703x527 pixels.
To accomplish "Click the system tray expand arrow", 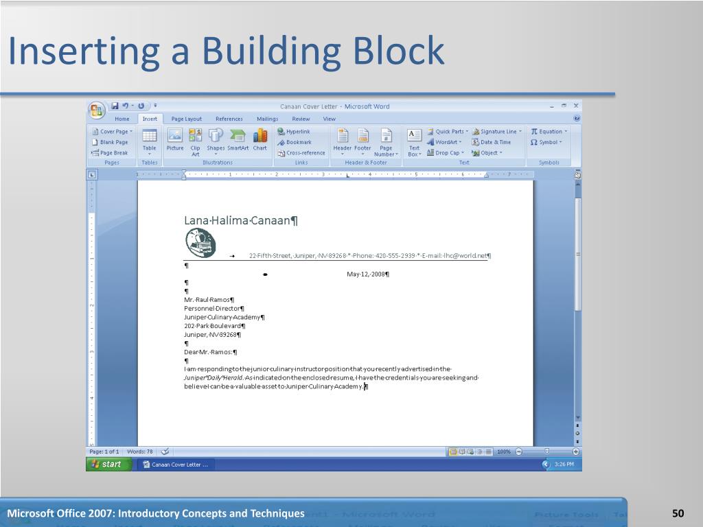I will click(546, 465).
